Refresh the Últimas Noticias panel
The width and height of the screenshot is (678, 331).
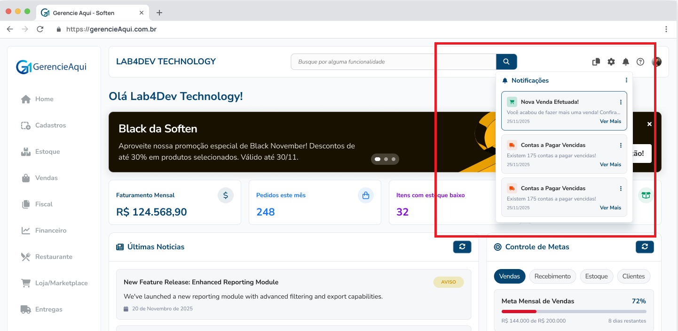point(462,246)
